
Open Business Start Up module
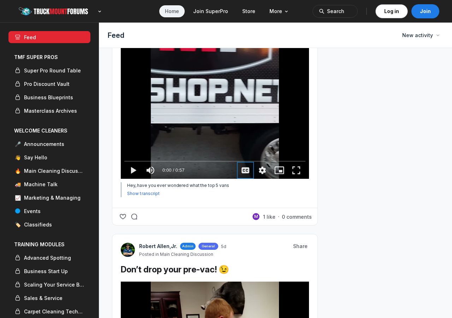pyautogui.click(x=49, y=271)
